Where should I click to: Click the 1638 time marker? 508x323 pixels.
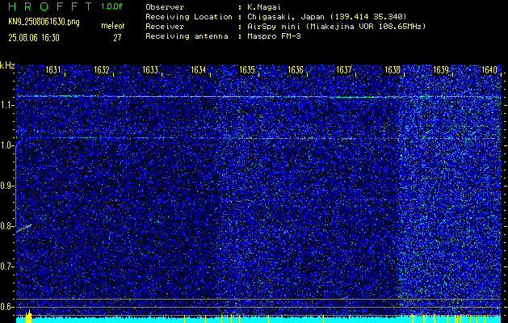point(393,70)
